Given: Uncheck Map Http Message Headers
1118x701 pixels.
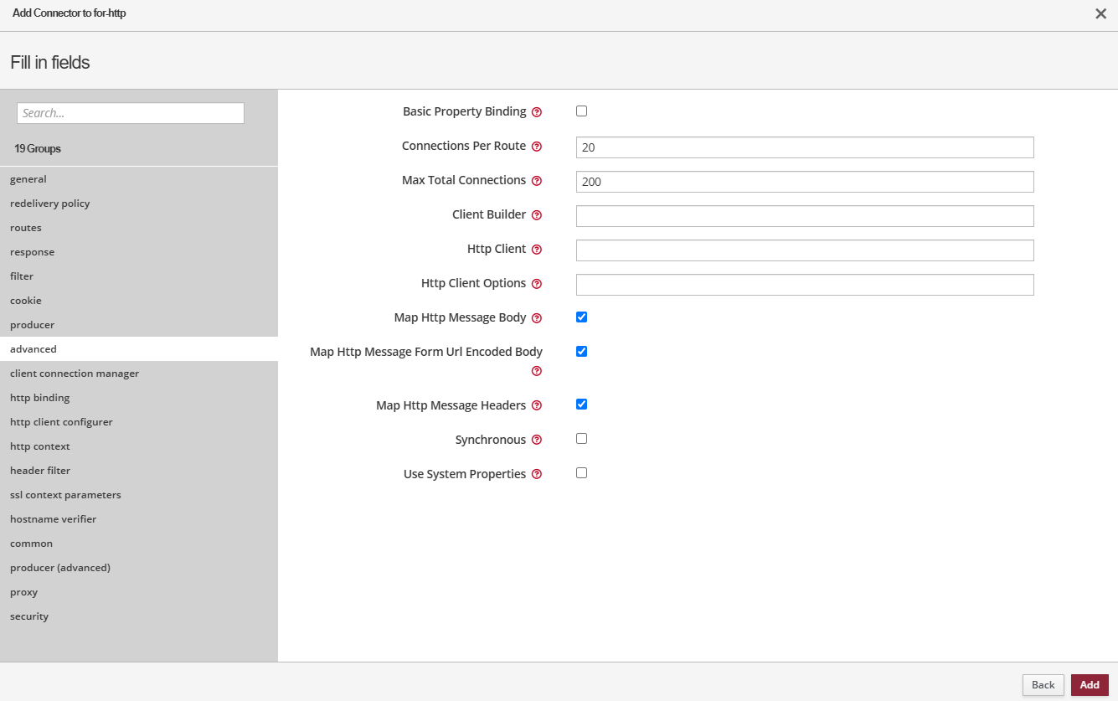Looking at the screenshot, I should click(582, 405).
